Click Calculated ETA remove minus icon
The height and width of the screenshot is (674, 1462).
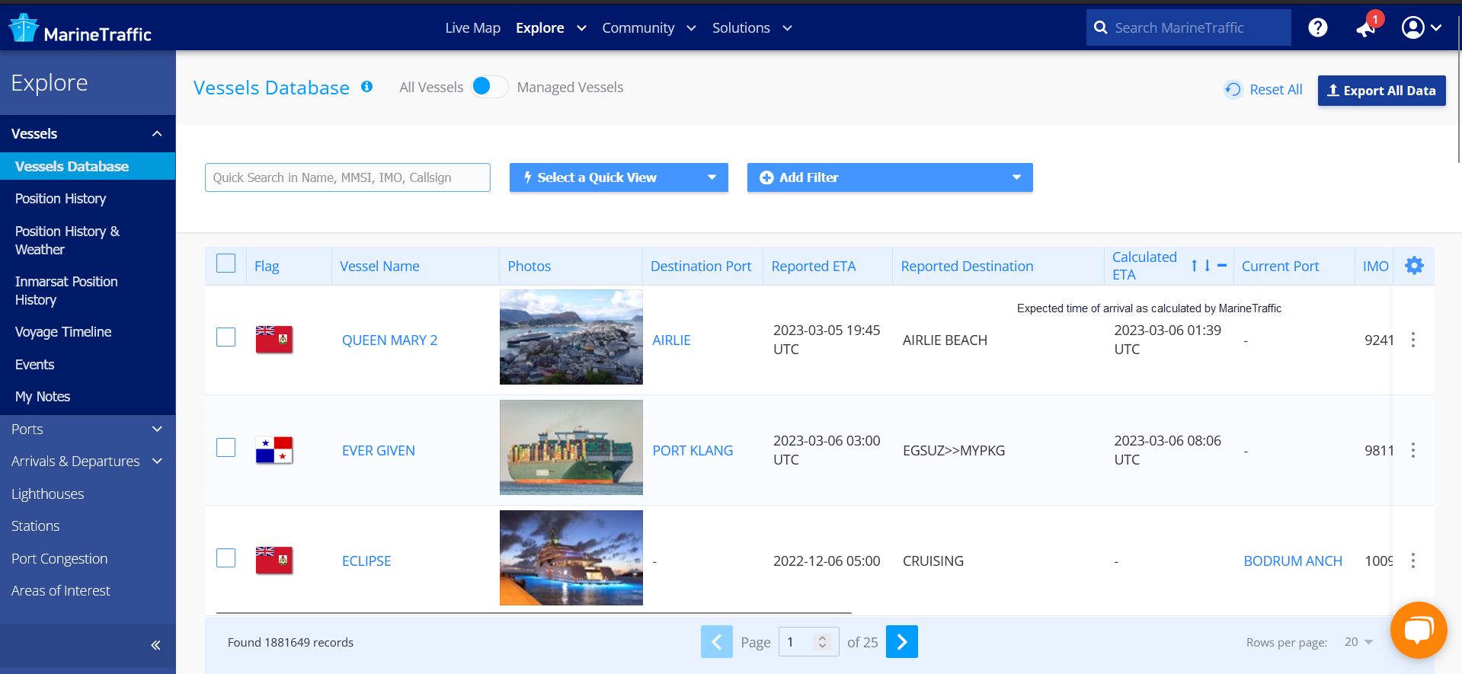1222,266
